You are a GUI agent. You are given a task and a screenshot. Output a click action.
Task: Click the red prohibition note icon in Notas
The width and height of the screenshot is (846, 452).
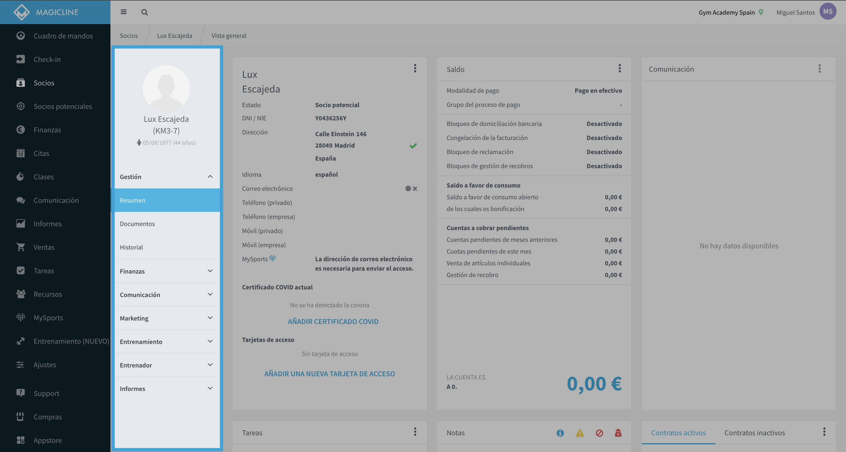coord(599,433)
